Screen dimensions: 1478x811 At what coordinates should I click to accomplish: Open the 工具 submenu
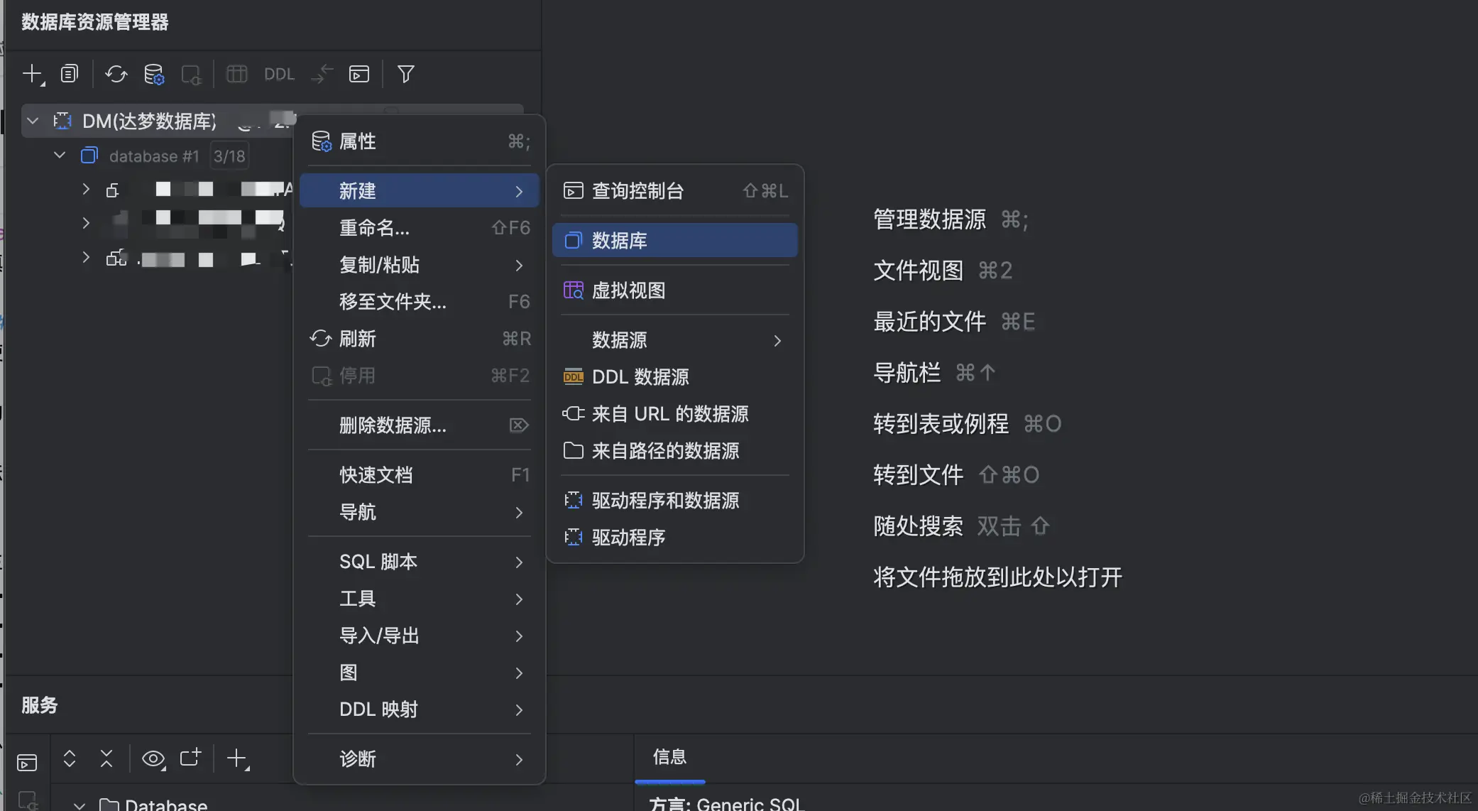click(x=420, y=599)
